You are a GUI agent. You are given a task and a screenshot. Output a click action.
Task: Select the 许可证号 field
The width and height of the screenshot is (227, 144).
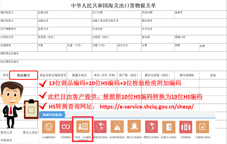pos(184,31)
